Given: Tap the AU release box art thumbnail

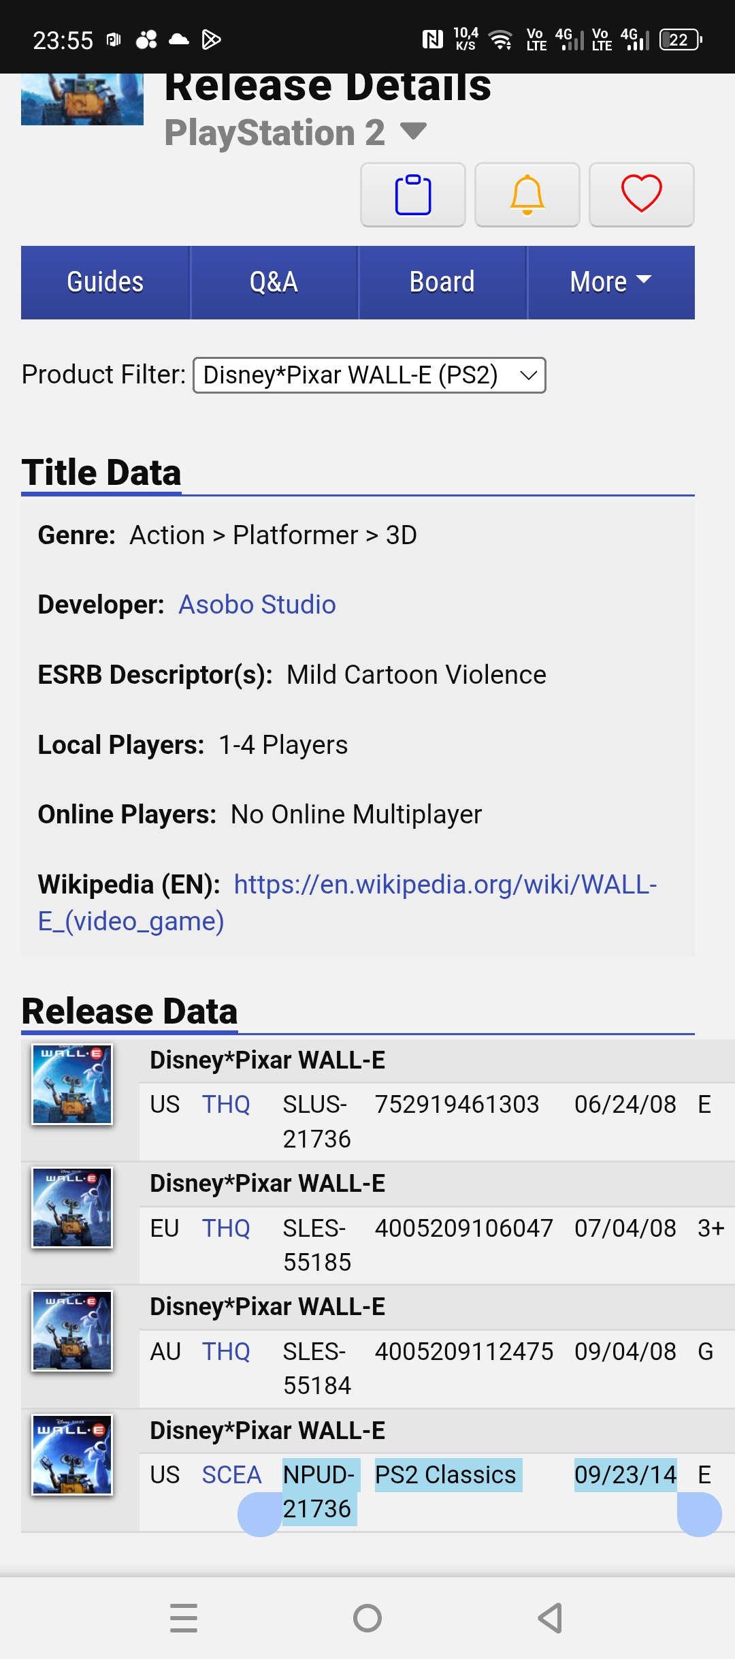Looking at the screenshot, I should coord(72,1331).
